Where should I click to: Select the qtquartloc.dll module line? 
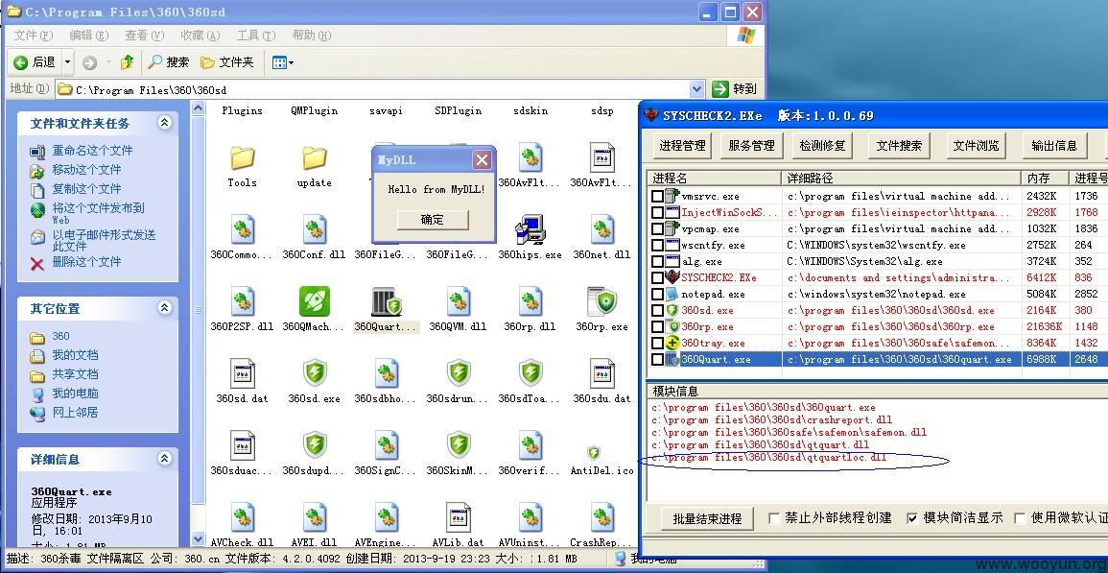(768, 458)
